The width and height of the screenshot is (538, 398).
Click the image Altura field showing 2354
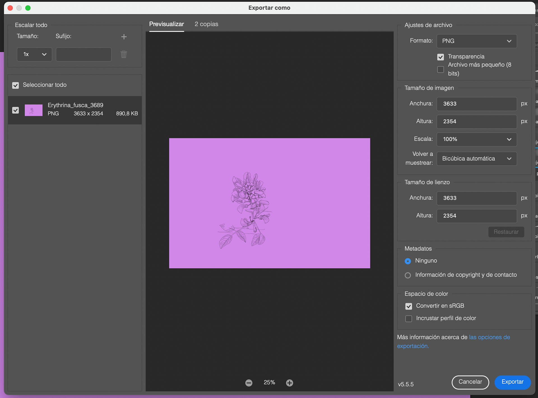pos(477,122)
